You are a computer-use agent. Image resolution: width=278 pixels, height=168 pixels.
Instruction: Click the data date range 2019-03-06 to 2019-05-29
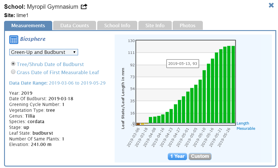tap(77, 83)
